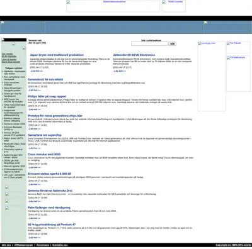Open Ericsson väntas sparka 6 000 till

(49, 174)
